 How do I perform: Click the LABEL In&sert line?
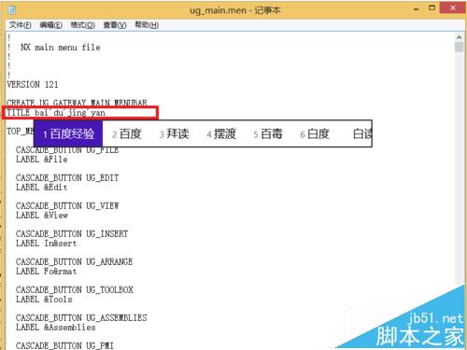click(x=47, y=244)
